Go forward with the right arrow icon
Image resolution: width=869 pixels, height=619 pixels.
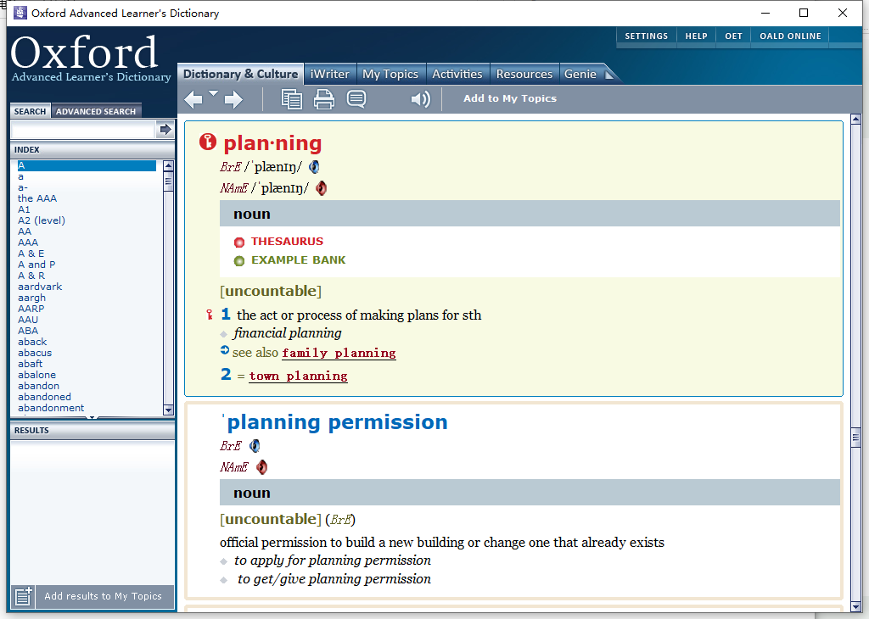click(x=233, y=100)
